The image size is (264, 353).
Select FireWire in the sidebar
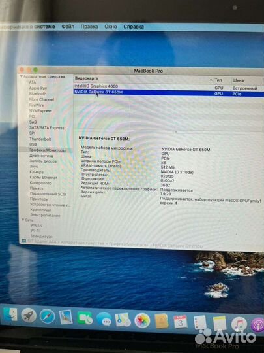(37, 105)
